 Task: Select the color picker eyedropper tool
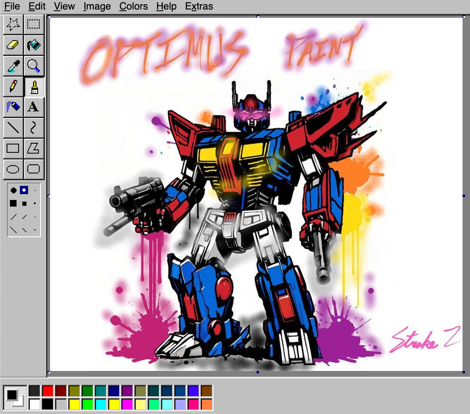coord(13,65)
